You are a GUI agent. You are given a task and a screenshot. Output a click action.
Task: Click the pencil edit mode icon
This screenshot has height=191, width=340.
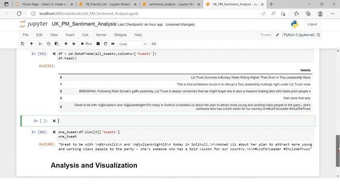(x=277, y=35)
